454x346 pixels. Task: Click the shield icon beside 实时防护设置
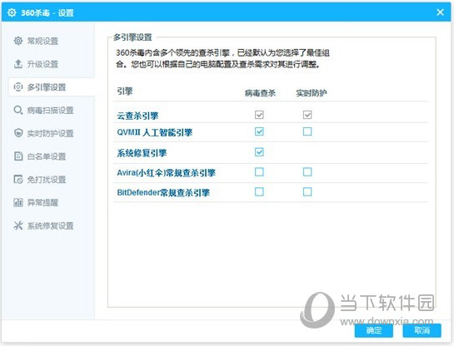click(x=18, y=133)
